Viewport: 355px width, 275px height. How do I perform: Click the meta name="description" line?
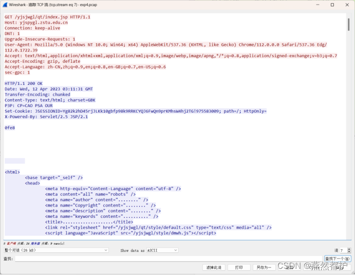103,211
